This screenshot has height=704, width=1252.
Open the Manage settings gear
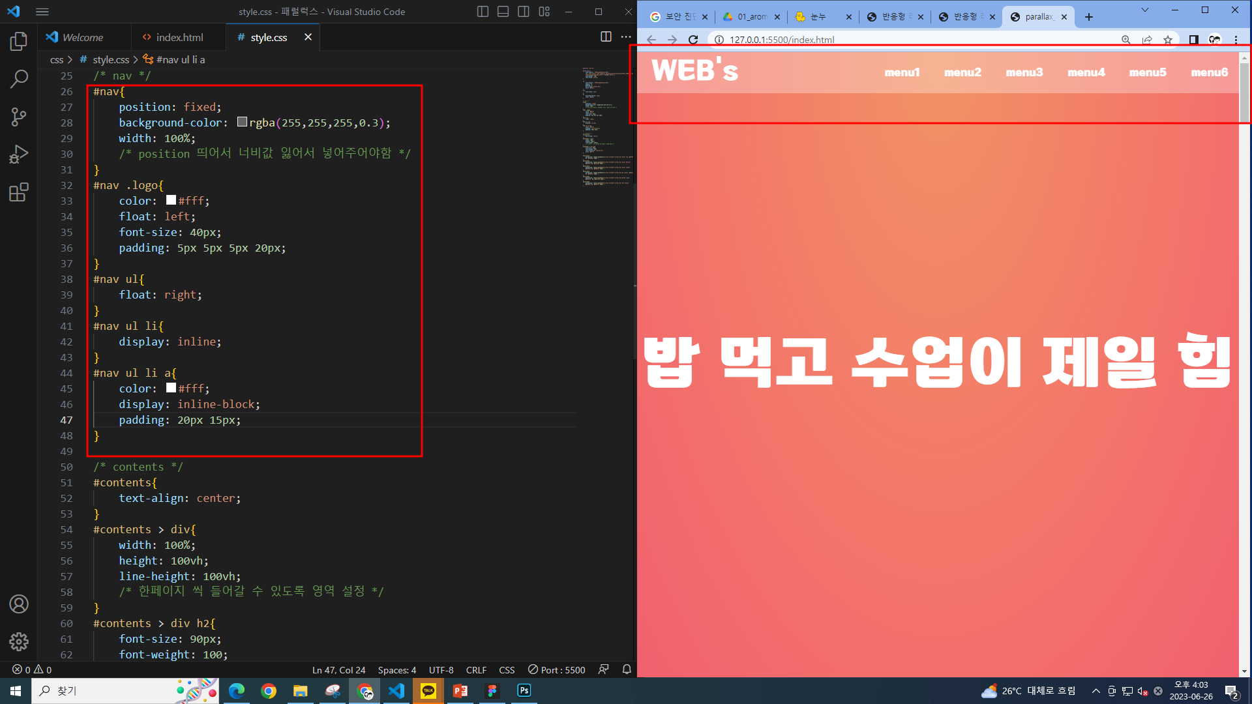(19, 641)
